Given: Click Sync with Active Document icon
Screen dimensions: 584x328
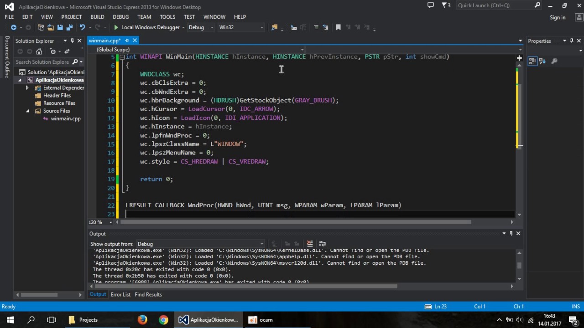Looking at the screenshot, I should [67, 51].
